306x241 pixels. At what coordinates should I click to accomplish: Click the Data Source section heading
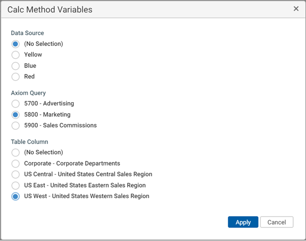[28, 33]
